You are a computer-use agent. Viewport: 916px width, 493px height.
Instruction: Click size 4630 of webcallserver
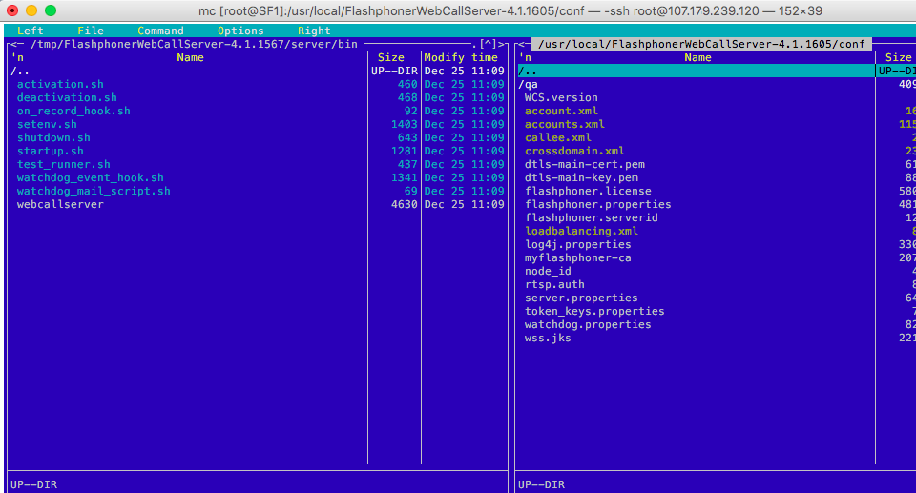[404, 205]
